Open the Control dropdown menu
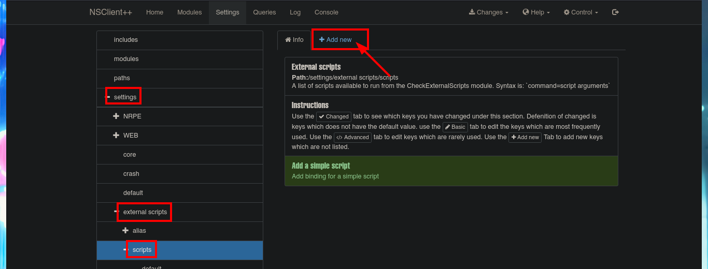 pos(580,12)
